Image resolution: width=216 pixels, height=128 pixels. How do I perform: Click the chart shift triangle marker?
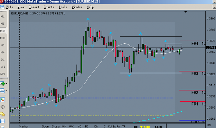pos(186,12)
